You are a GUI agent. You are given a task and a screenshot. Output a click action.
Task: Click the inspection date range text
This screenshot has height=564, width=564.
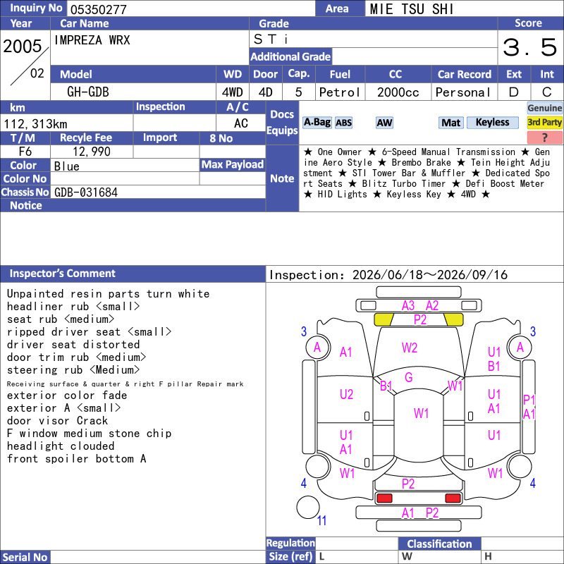pos(388,275)
